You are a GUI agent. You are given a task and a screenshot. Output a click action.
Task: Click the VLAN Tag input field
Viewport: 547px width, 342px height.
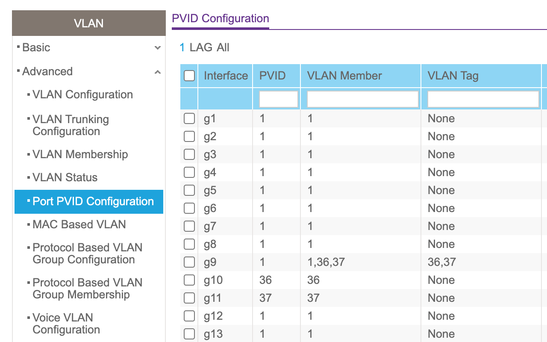click(483, 99)
